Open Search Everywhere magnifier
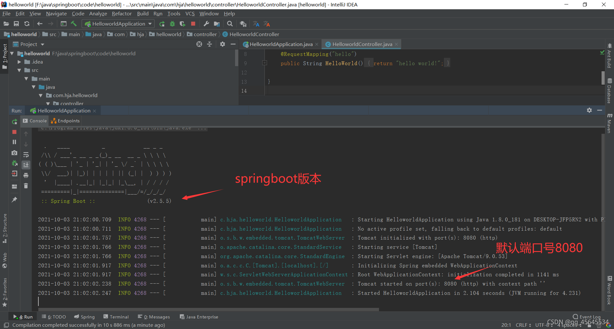The image size is (614, 329). click(230, 24)
